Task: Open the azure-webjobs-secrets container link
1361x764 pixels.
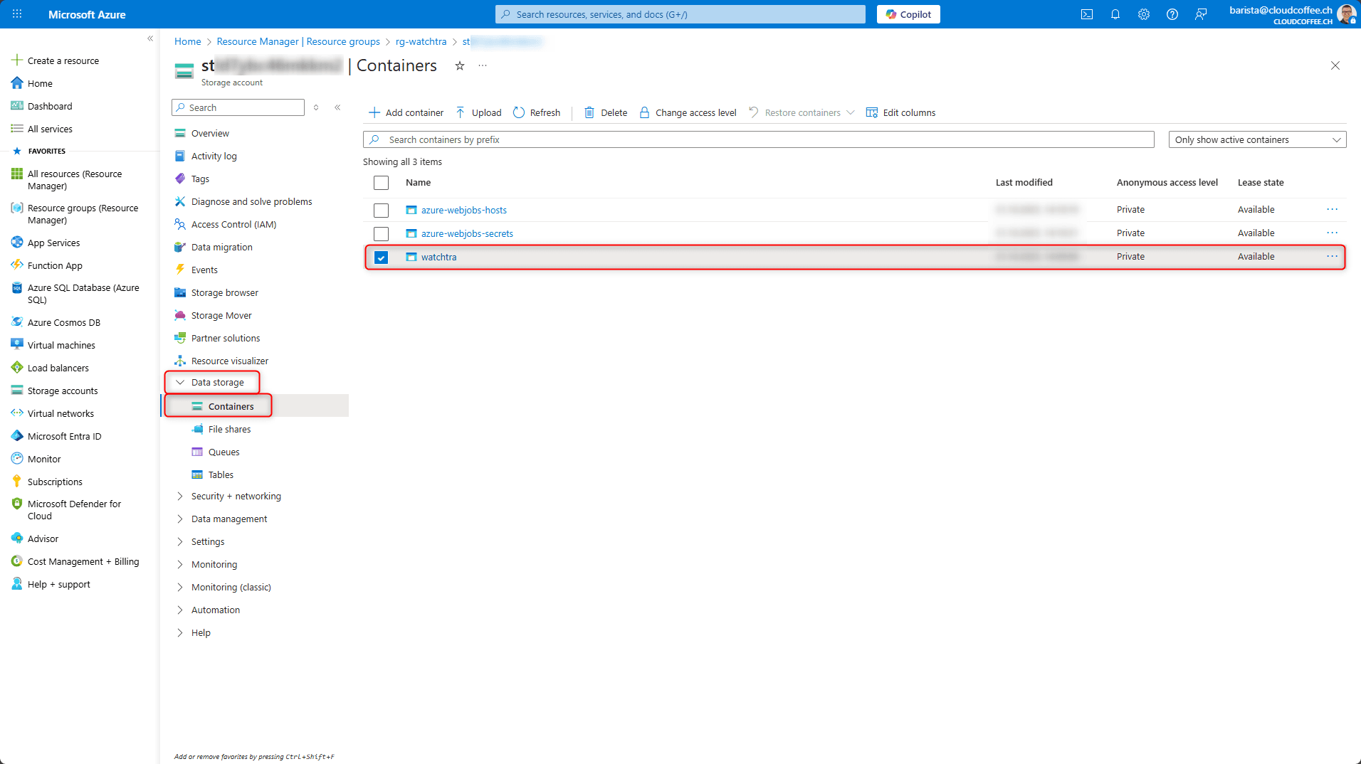Action: [x=467, y=233]
